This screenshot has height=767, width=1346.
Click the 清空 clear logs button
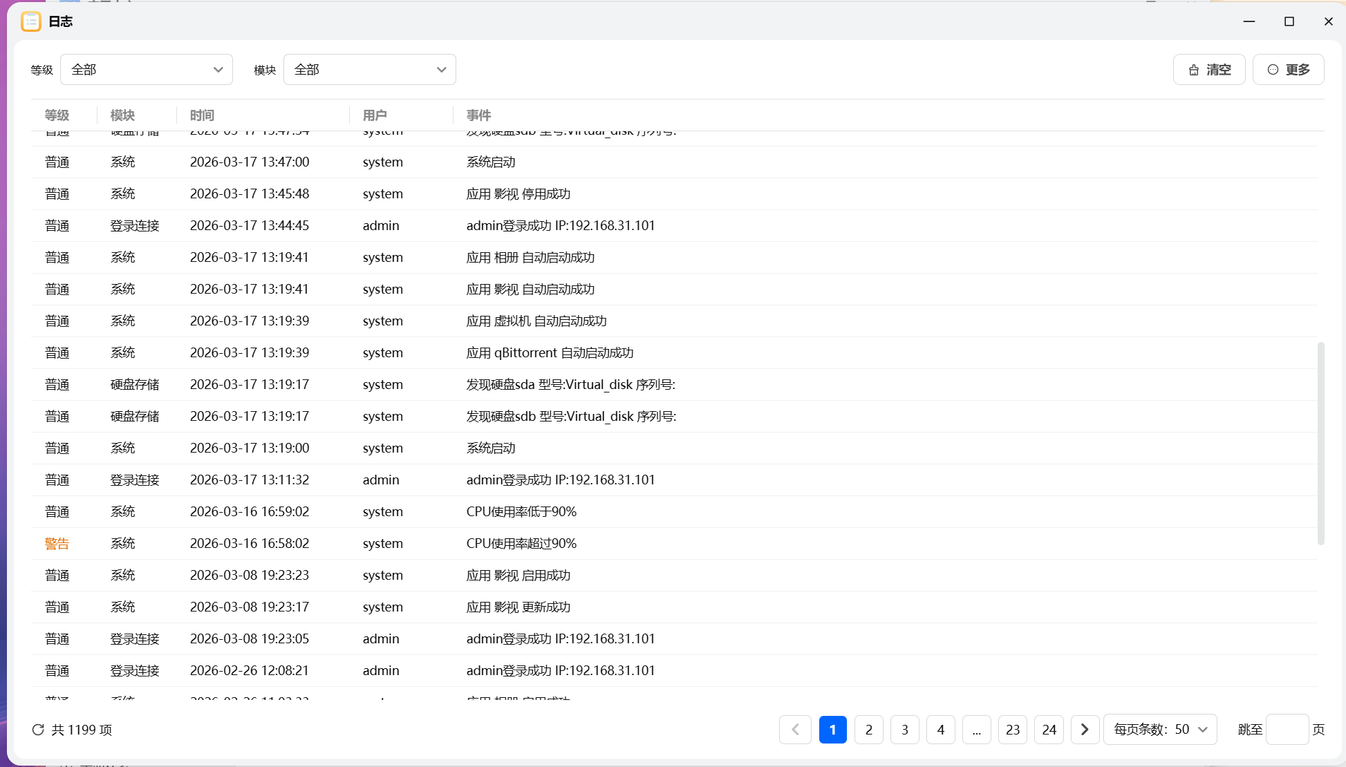pyautogui.click(x=1209, y=70)
